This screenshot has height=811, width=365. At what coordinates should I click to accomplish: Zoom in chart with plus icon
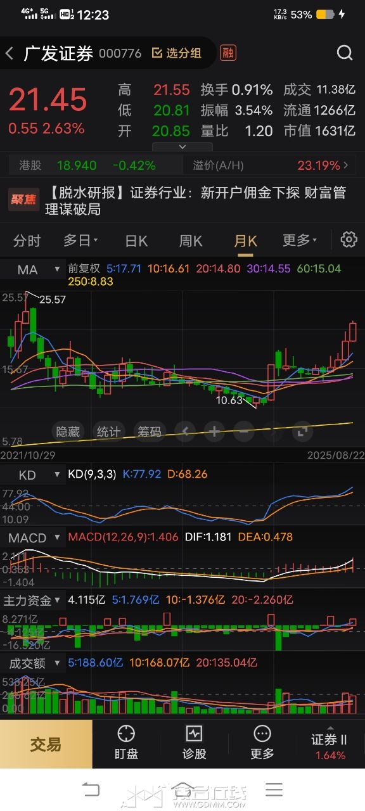(214, 432)
